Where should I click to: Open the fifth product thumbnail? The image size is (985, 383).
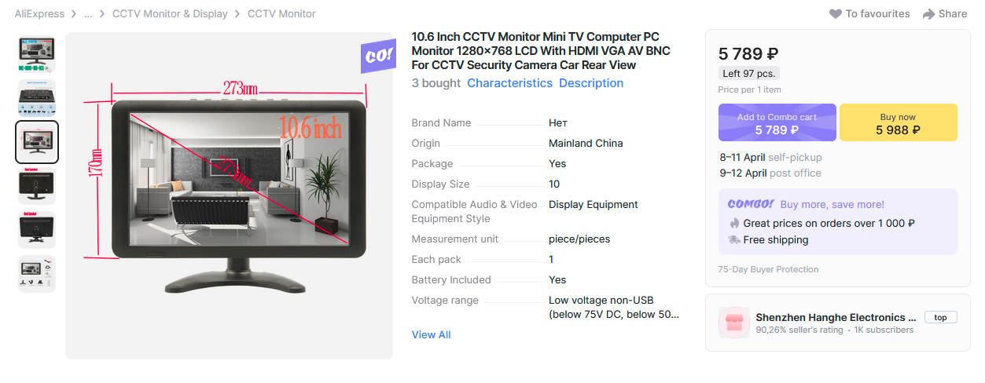[37, 230]
